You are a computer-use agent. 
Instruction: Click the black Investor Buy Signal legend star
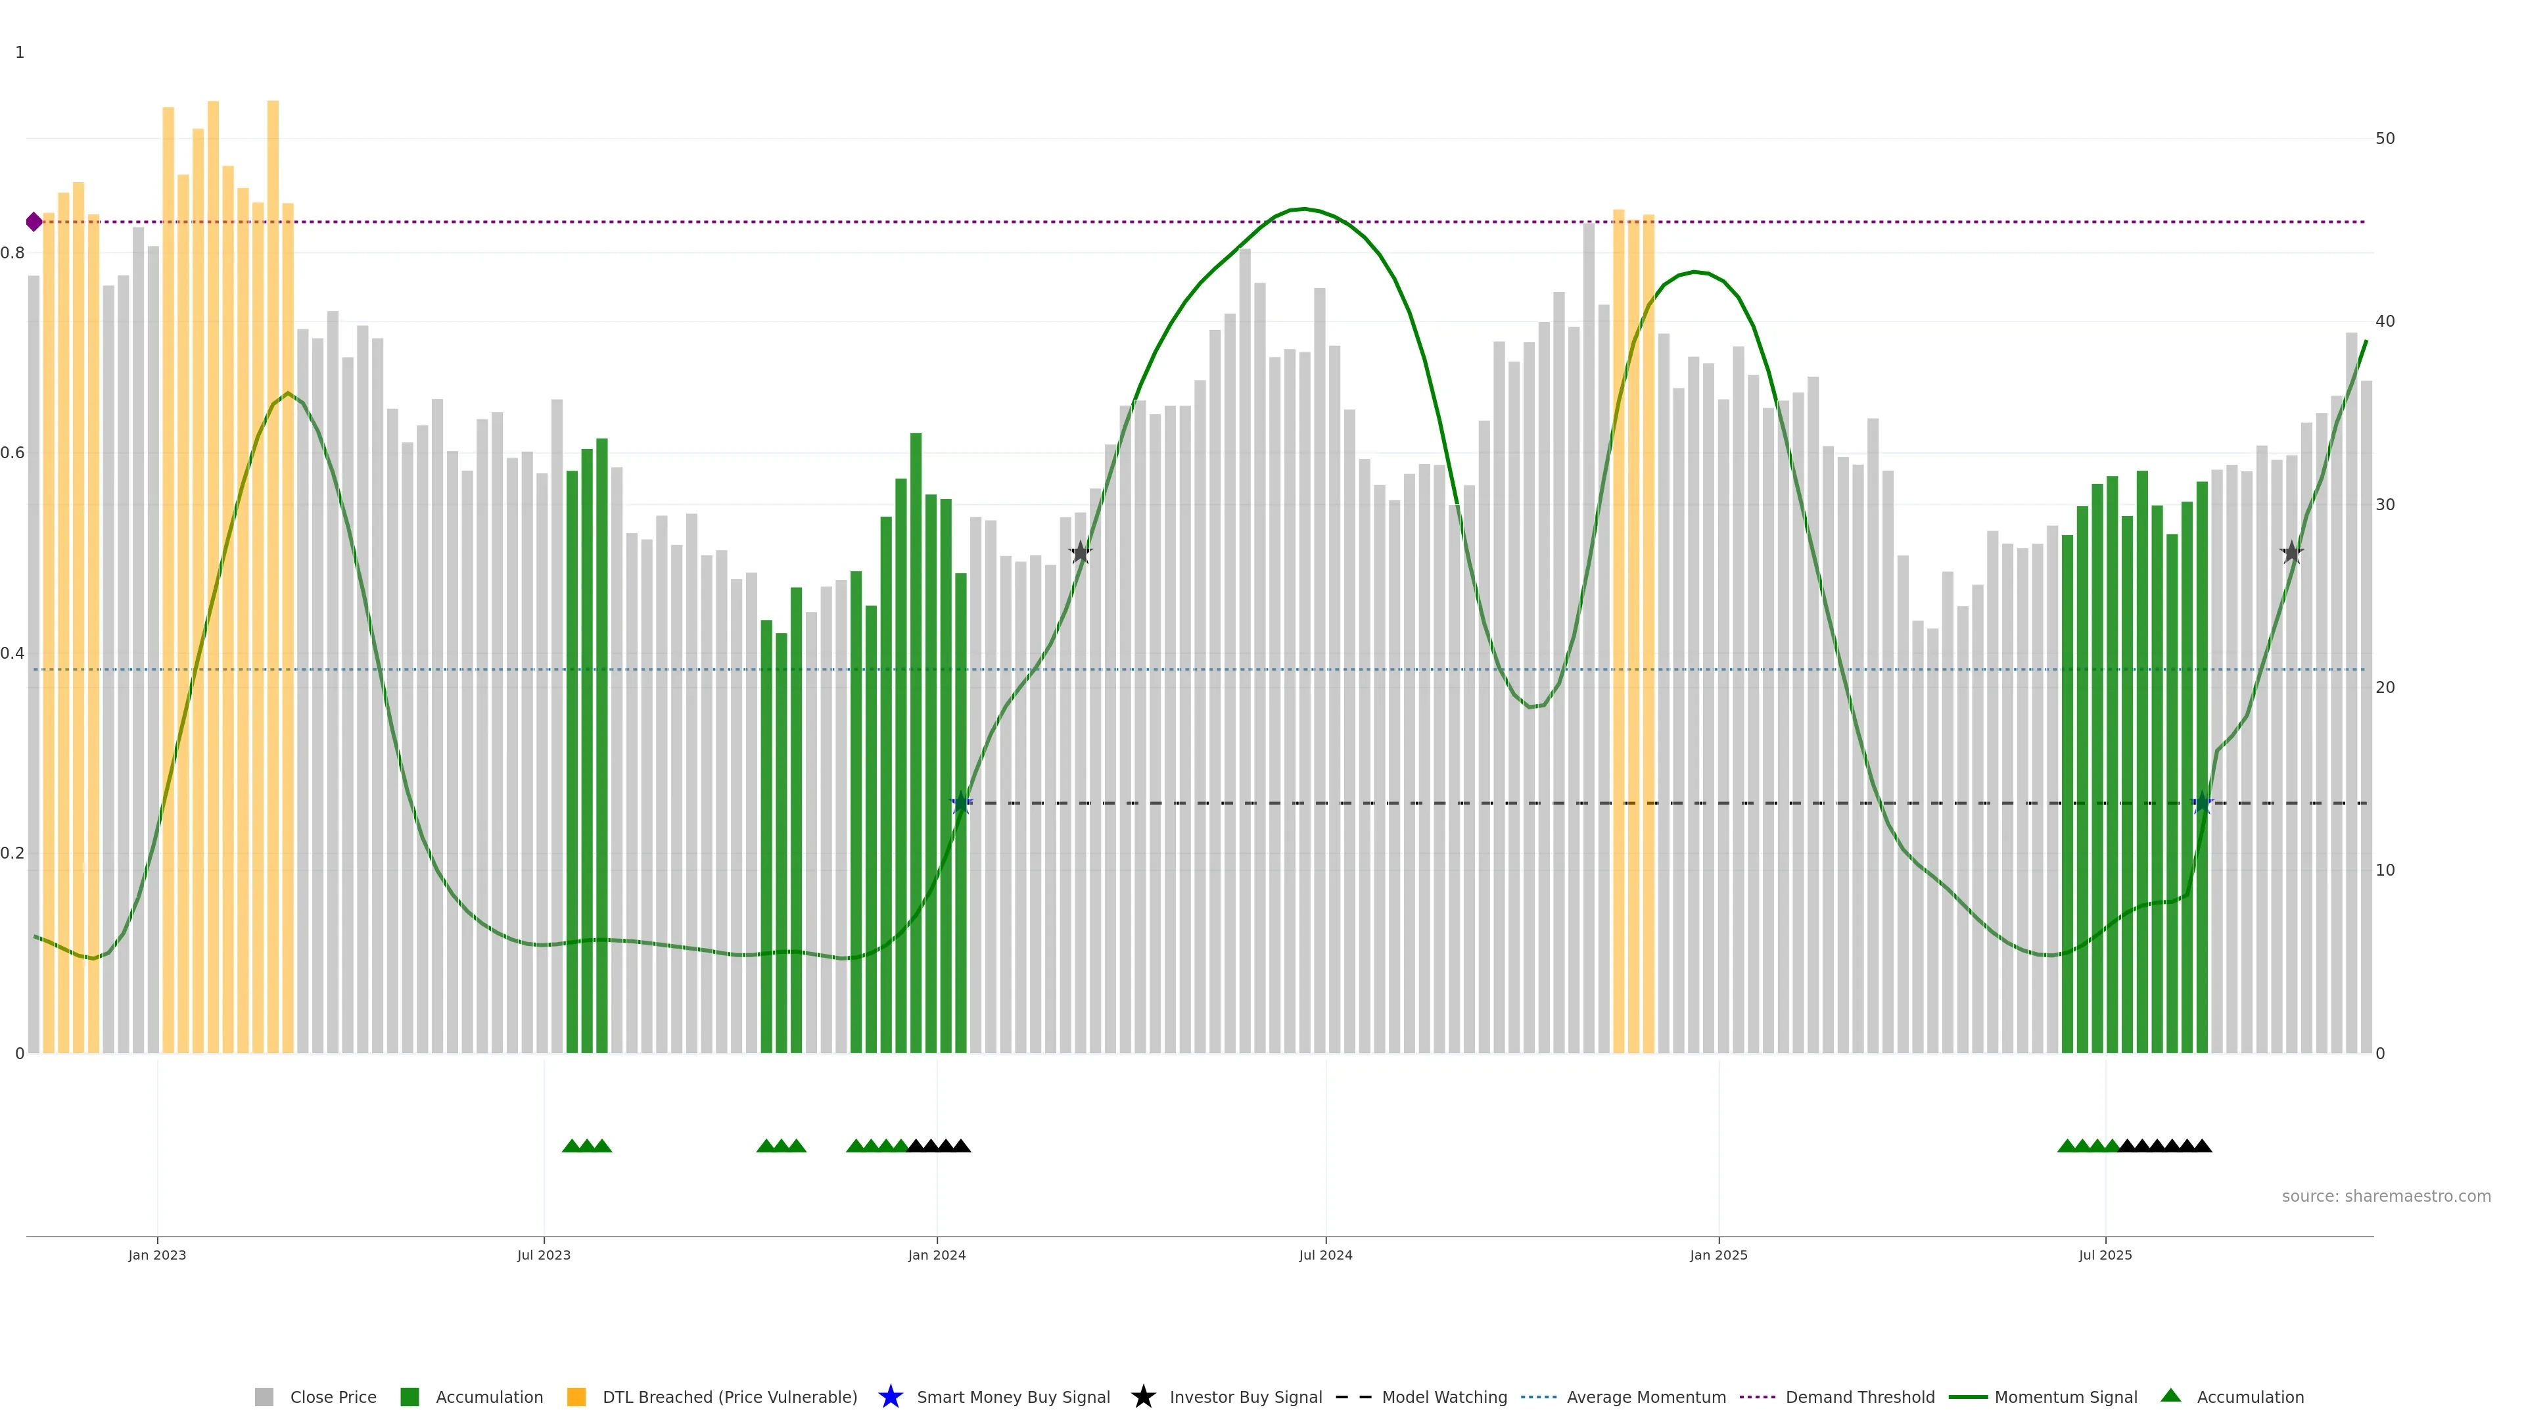coord(1142,1396)
